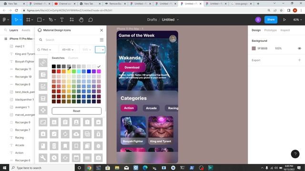The height and width of the screenshot is (171, 305).
Task: Open the Resources tool
Action: coord(72,20)
